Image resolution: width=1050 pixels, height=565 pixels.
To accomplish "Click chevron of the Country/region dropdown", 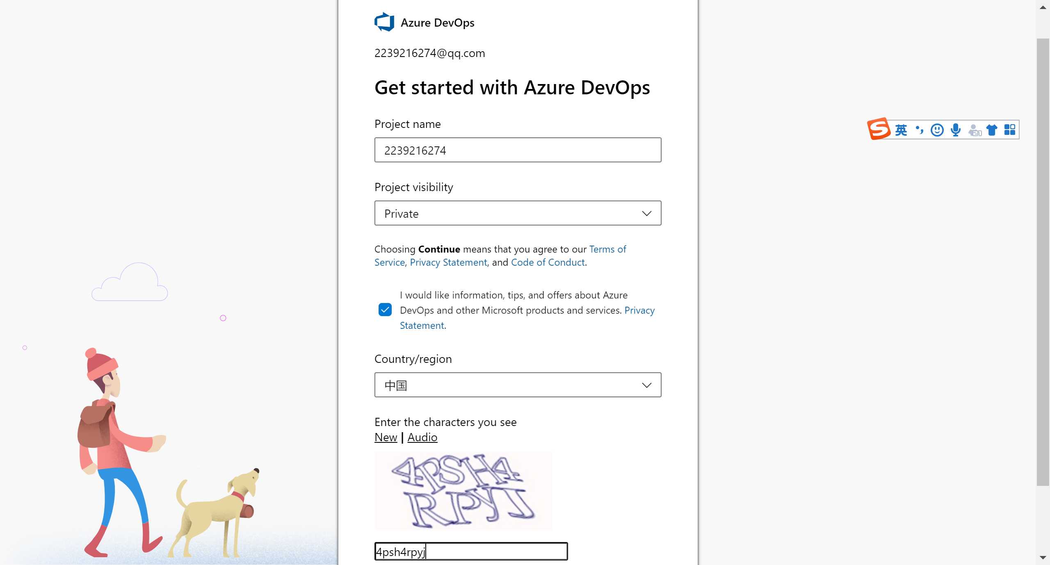I will (647, 385).
